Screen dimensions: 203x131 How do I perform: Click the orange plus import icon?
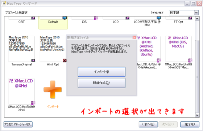click(x=53, y=90)
